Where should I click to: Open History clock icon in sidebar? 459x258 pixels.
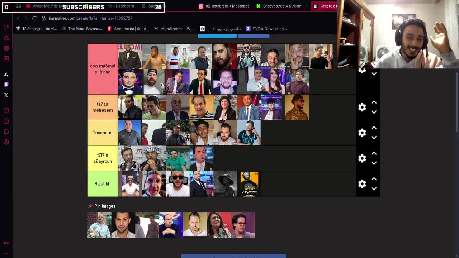pos(6,121)
